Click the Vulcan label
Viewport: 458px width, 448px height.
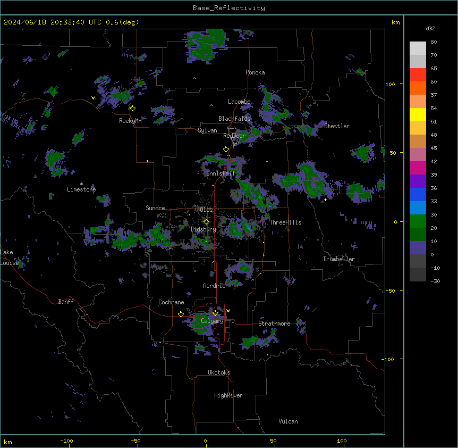tap(288, 421)
